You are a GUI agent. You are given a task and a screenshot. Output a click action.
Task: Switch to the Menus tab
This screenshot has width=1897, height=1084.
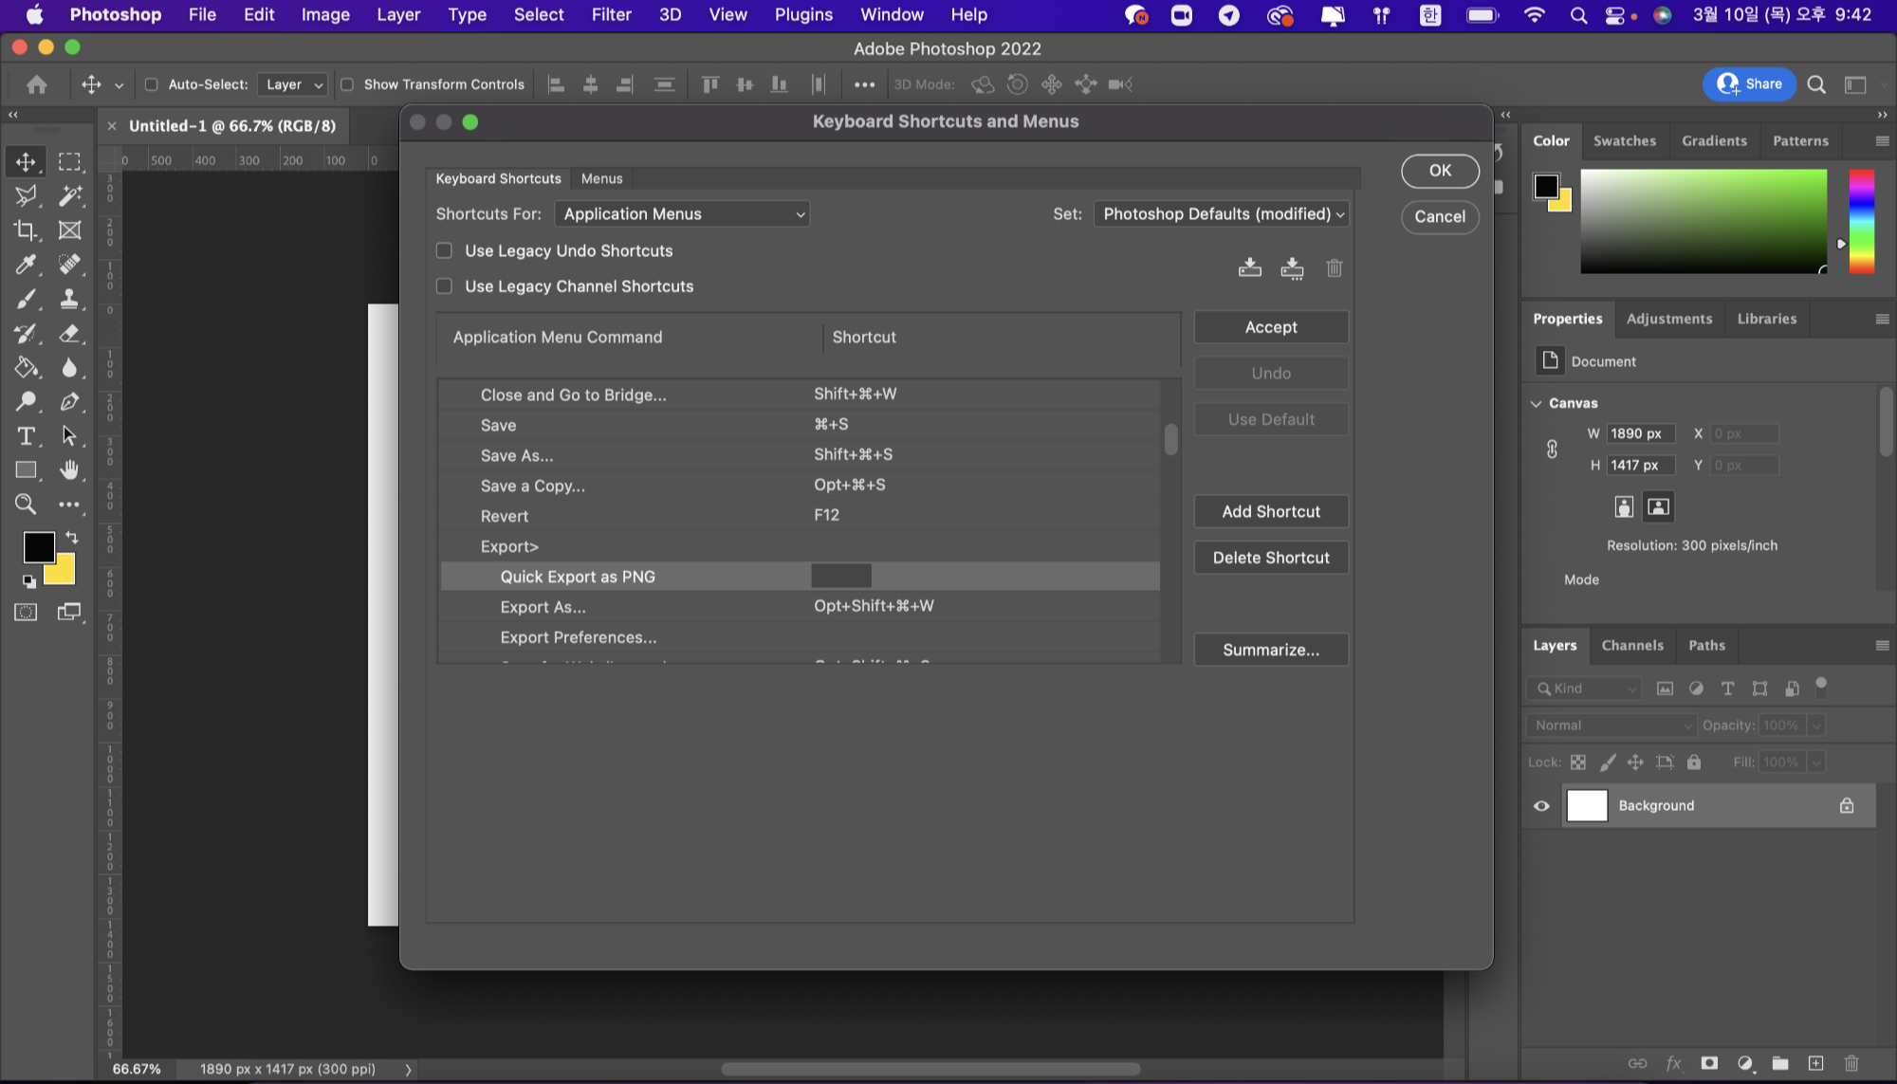601,178
